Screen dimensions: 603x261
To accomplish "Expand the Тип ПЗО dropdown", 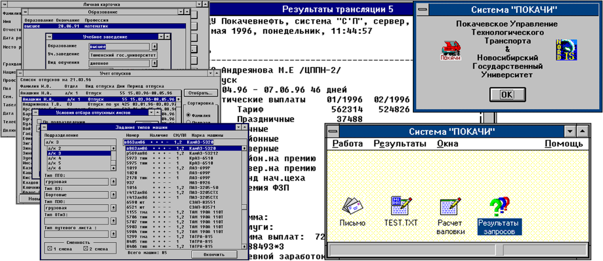I will tap(113, 208).
